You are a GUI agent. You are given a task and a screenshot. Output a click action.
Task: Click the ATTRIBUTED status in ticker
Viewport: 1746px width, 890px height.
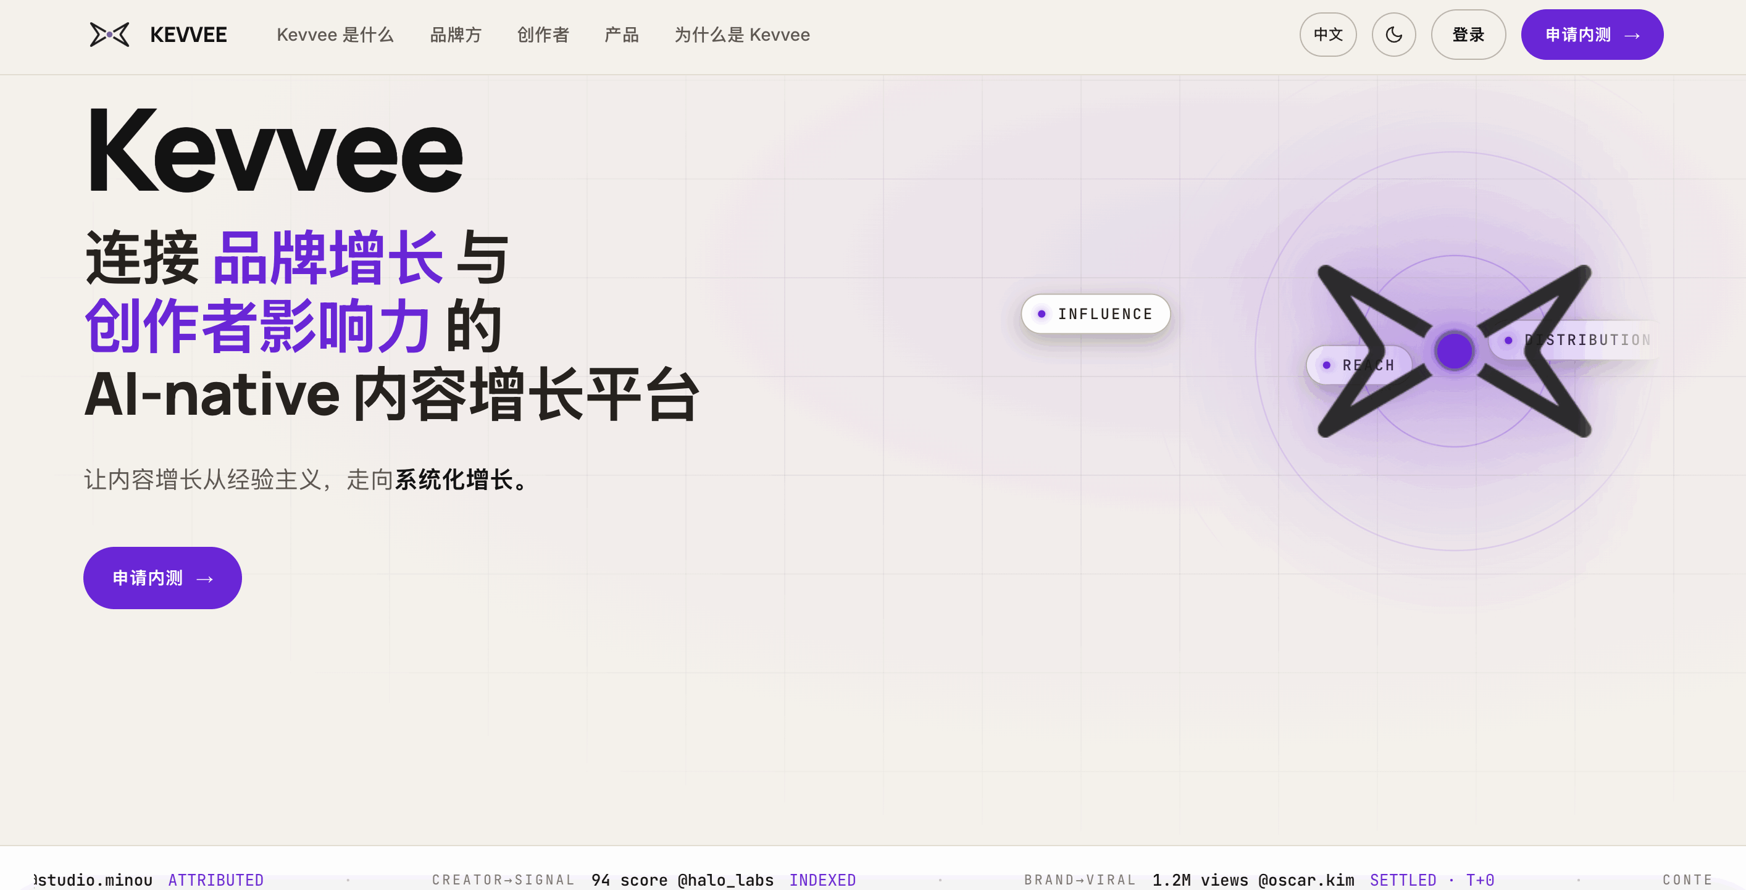[x=215, y=880]
